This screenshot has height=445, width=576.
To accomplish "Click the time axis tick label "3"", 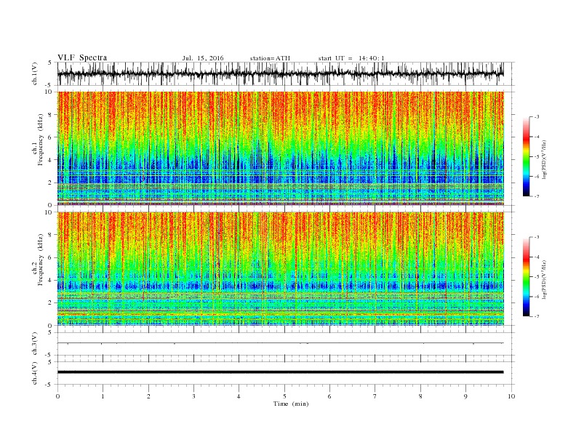I will click(193, 396).
